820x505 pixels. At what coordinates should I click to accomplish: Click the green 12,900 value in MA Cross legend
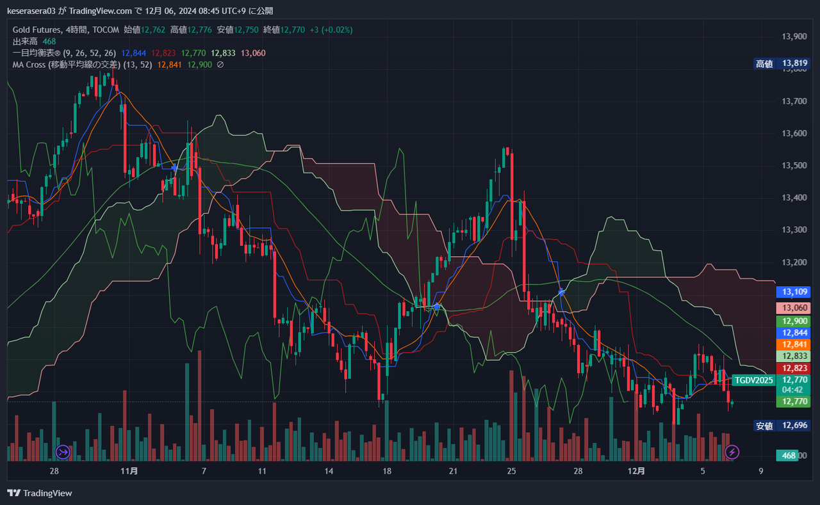[199, 65]
